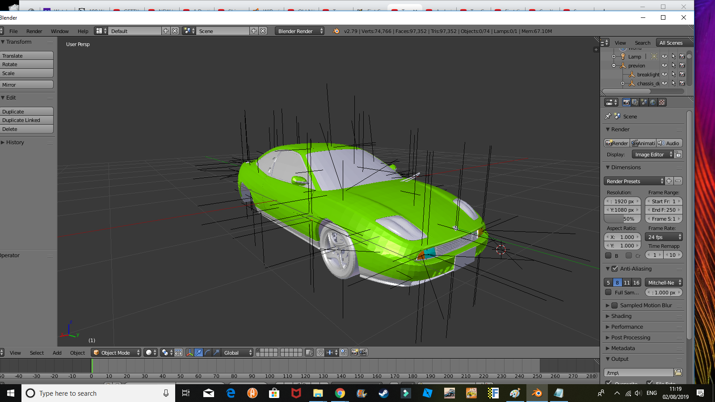Browse output folder with the file icon
This screenshot has width=715, height=402.
click(678, 373)
